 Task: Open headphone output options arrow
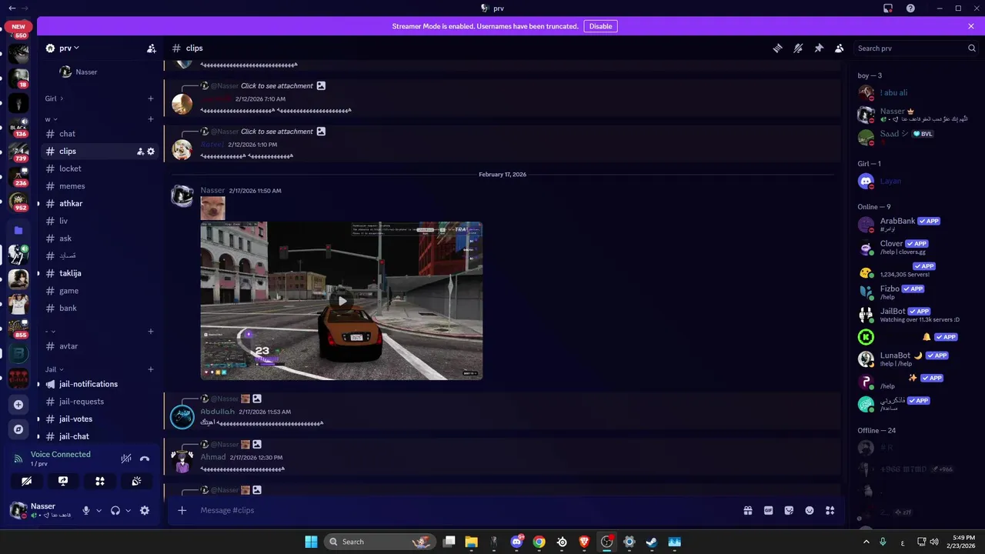(x=128, y=510)
